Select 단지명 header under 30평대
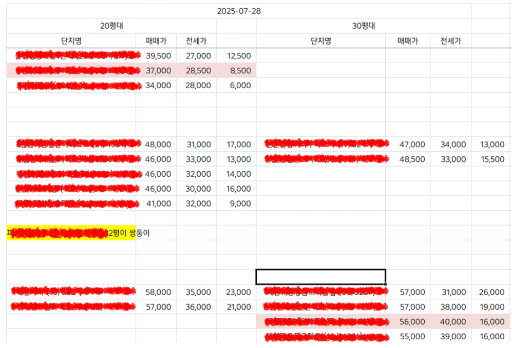The height and width of the screenshot is (348, 512). tap(320, 40)
